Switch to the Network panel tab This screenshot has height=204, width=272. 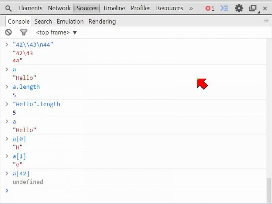pos(59,8)
